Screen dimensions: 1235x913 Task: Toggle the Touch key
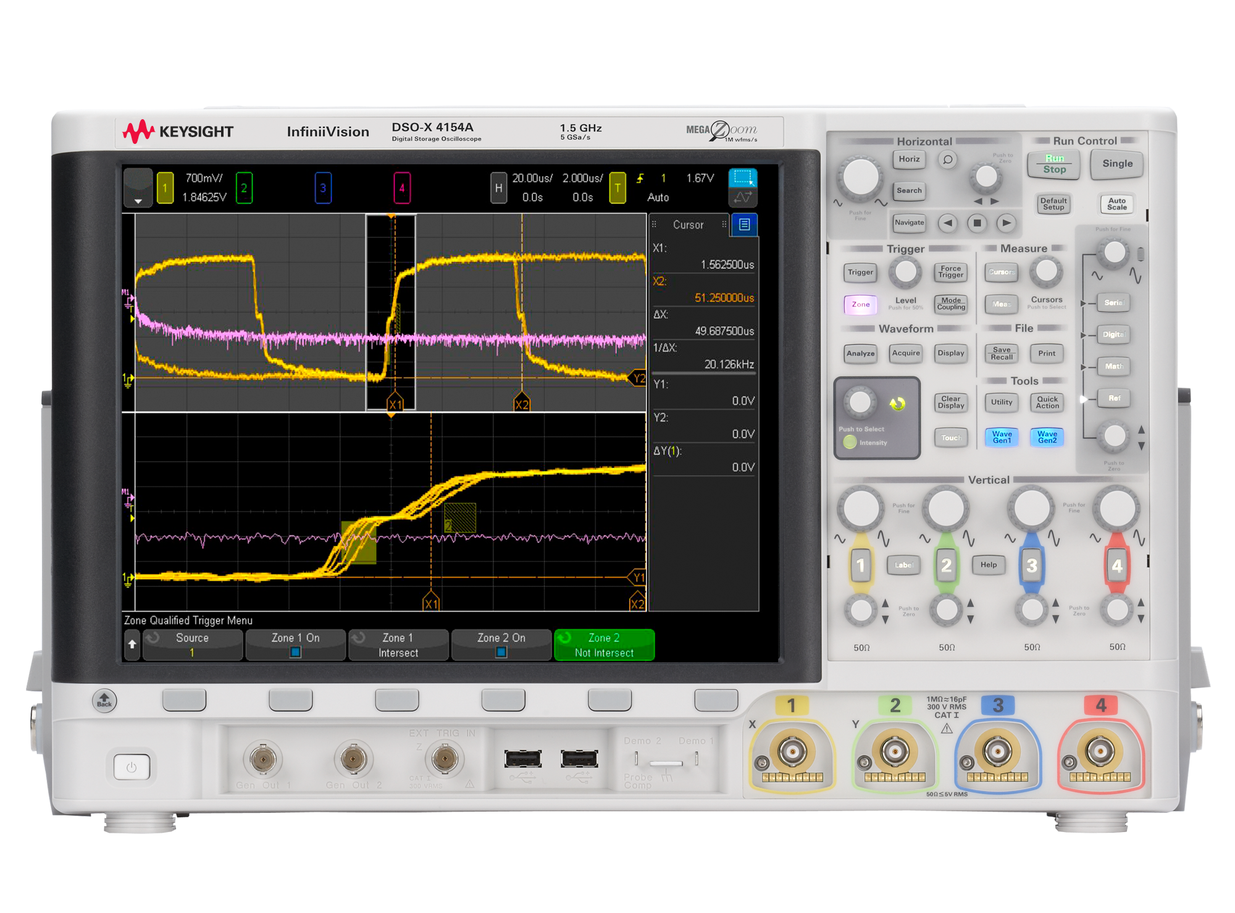[x=951, y=438]
